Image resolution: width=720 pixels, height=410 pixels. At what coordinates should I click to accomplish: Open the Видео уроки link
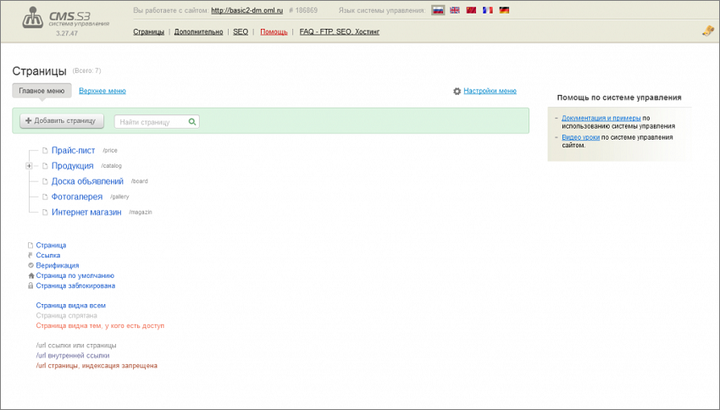581,137
